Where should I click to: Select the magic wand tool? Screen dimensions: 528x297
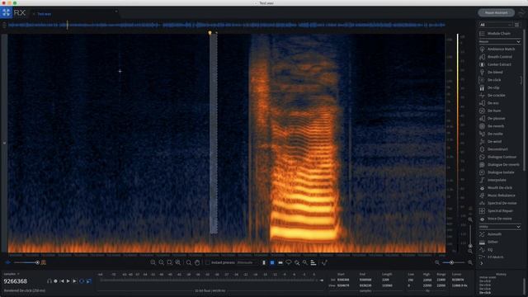(x=305, y=262)
